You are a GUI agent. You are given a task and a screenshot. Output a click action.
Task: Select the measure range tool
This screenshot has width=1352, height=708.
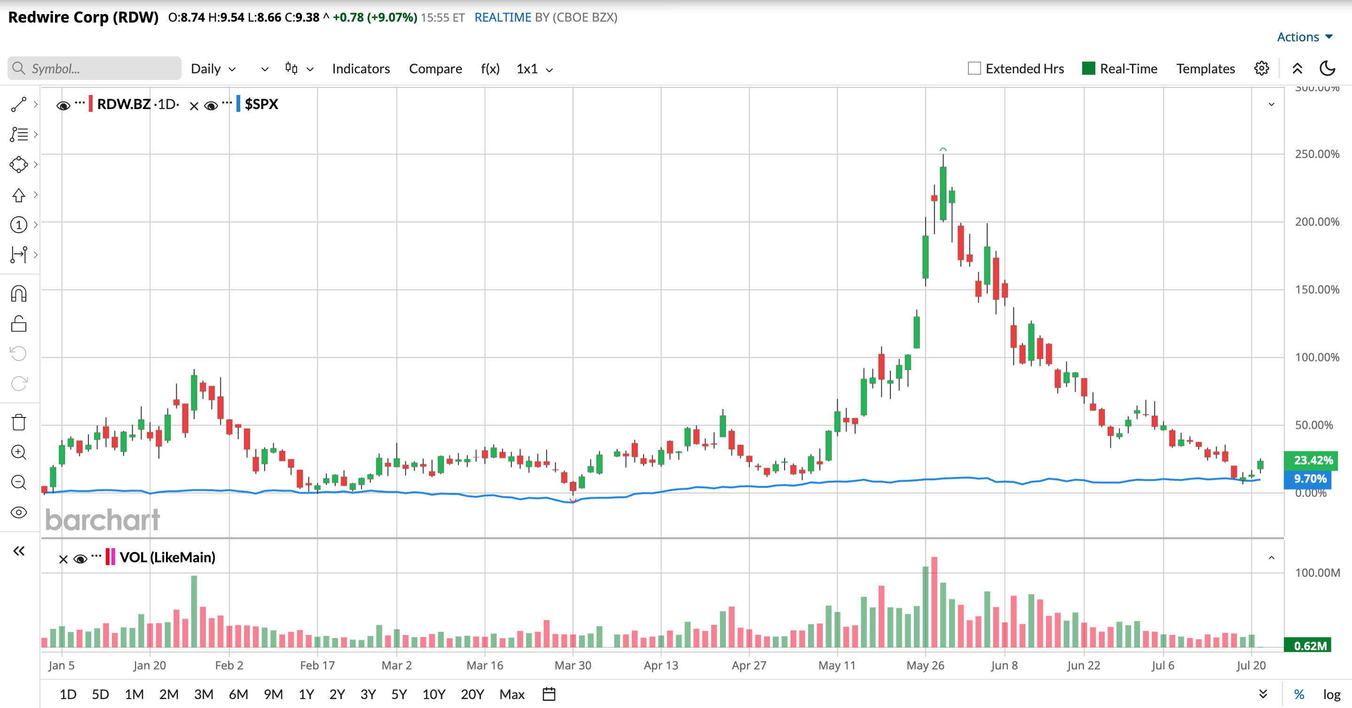18,254
